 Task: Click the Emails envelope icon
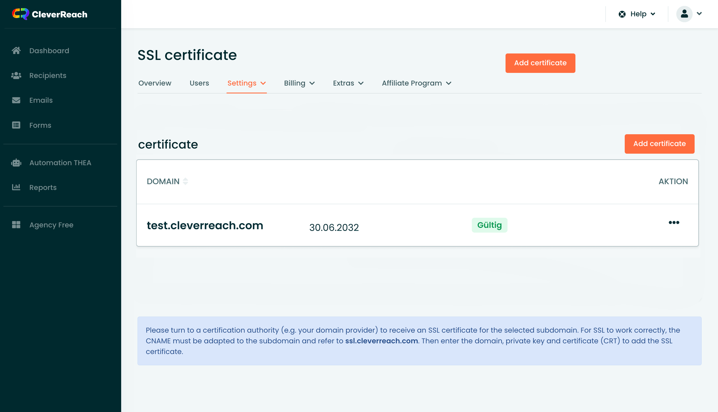click(x=16, y=100)
